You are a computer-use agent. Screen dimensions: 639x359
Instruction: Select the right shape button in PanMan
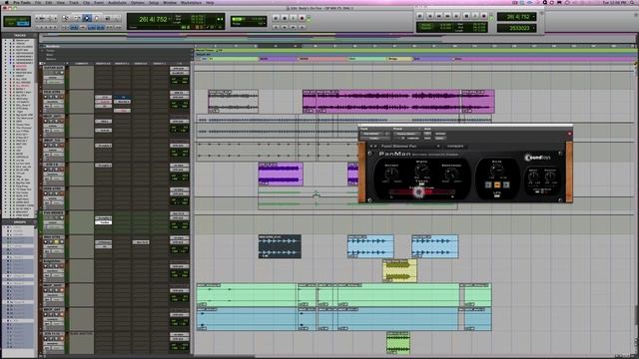tap(506, 184)
